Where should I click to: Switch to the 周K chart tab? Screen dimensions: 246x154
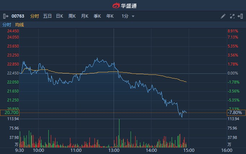click(72, 16)
